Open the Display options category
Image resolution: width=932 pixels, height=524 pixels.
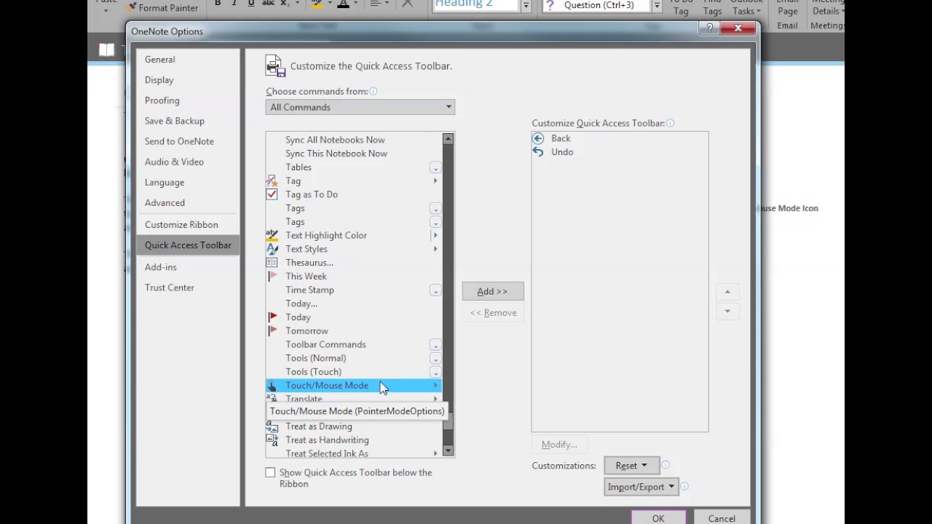[x=188, y=80]
